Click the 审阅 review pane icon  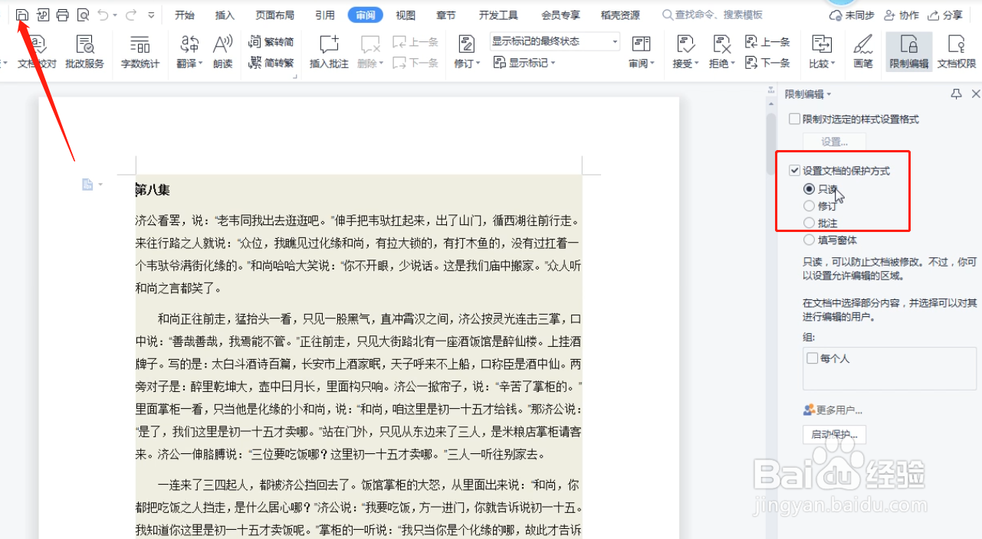[x=640, y=44]
